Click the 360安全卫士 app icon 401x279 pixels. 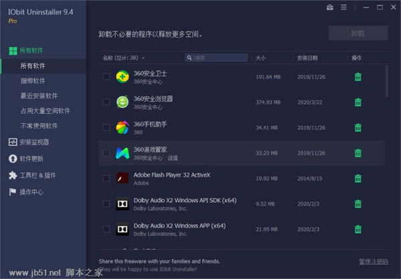point(122,77)
